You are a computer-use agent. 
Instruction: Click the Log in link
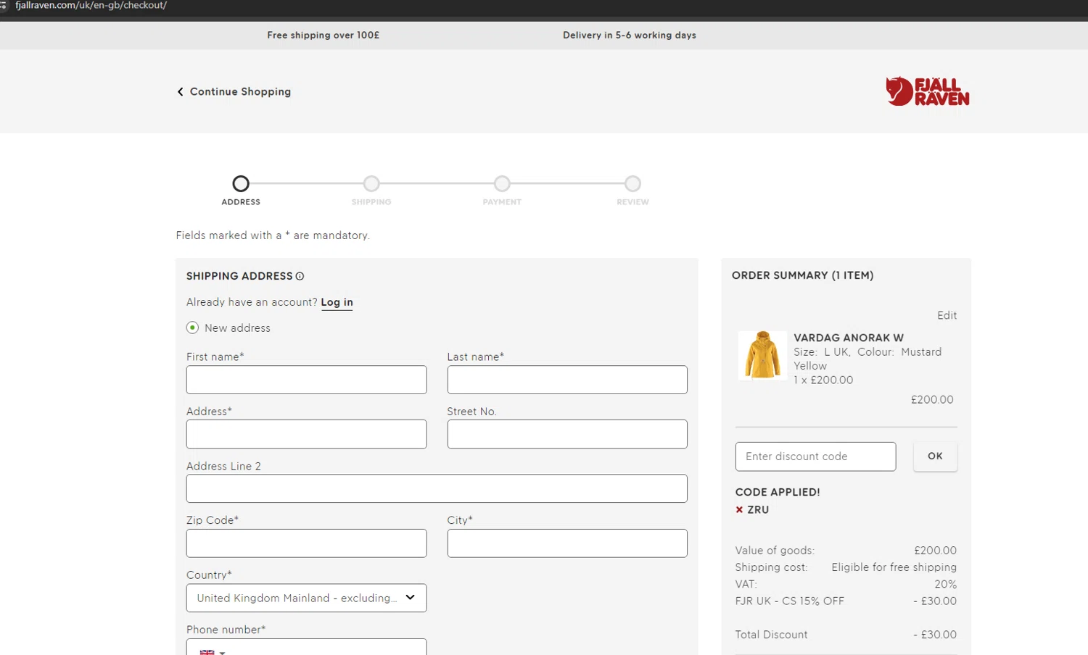click(337, 302)
